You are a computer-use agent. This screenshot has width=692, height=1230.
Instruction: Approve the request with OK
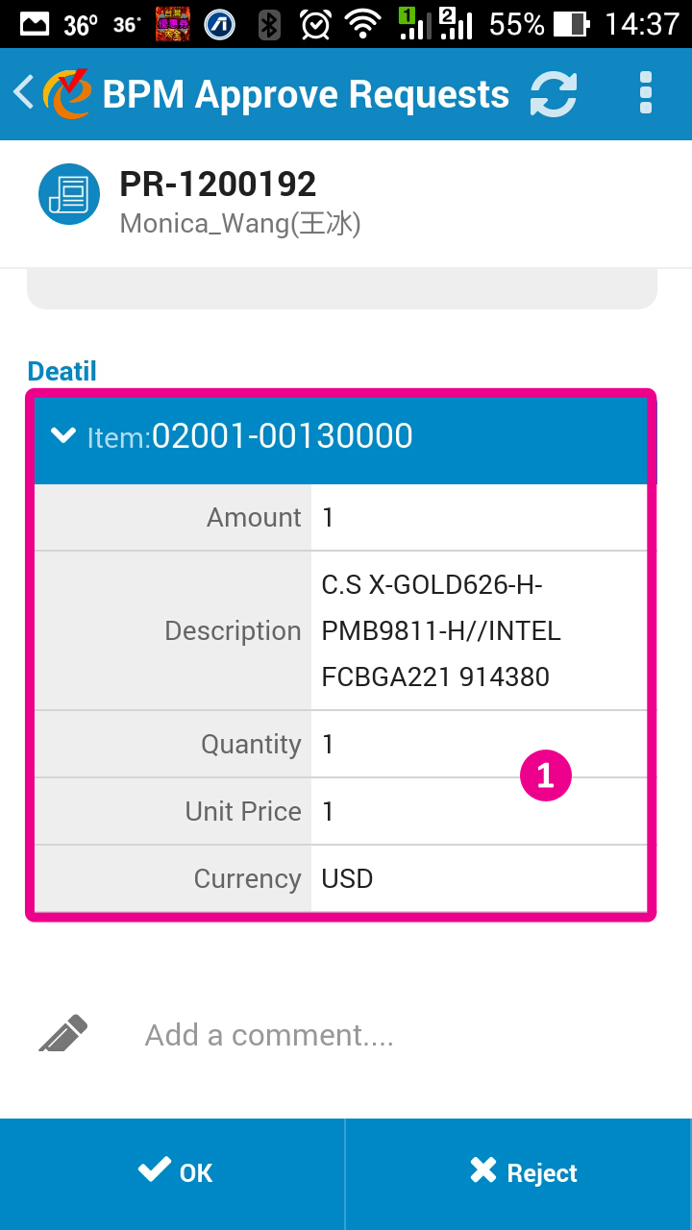click(x=173, y=1172)
